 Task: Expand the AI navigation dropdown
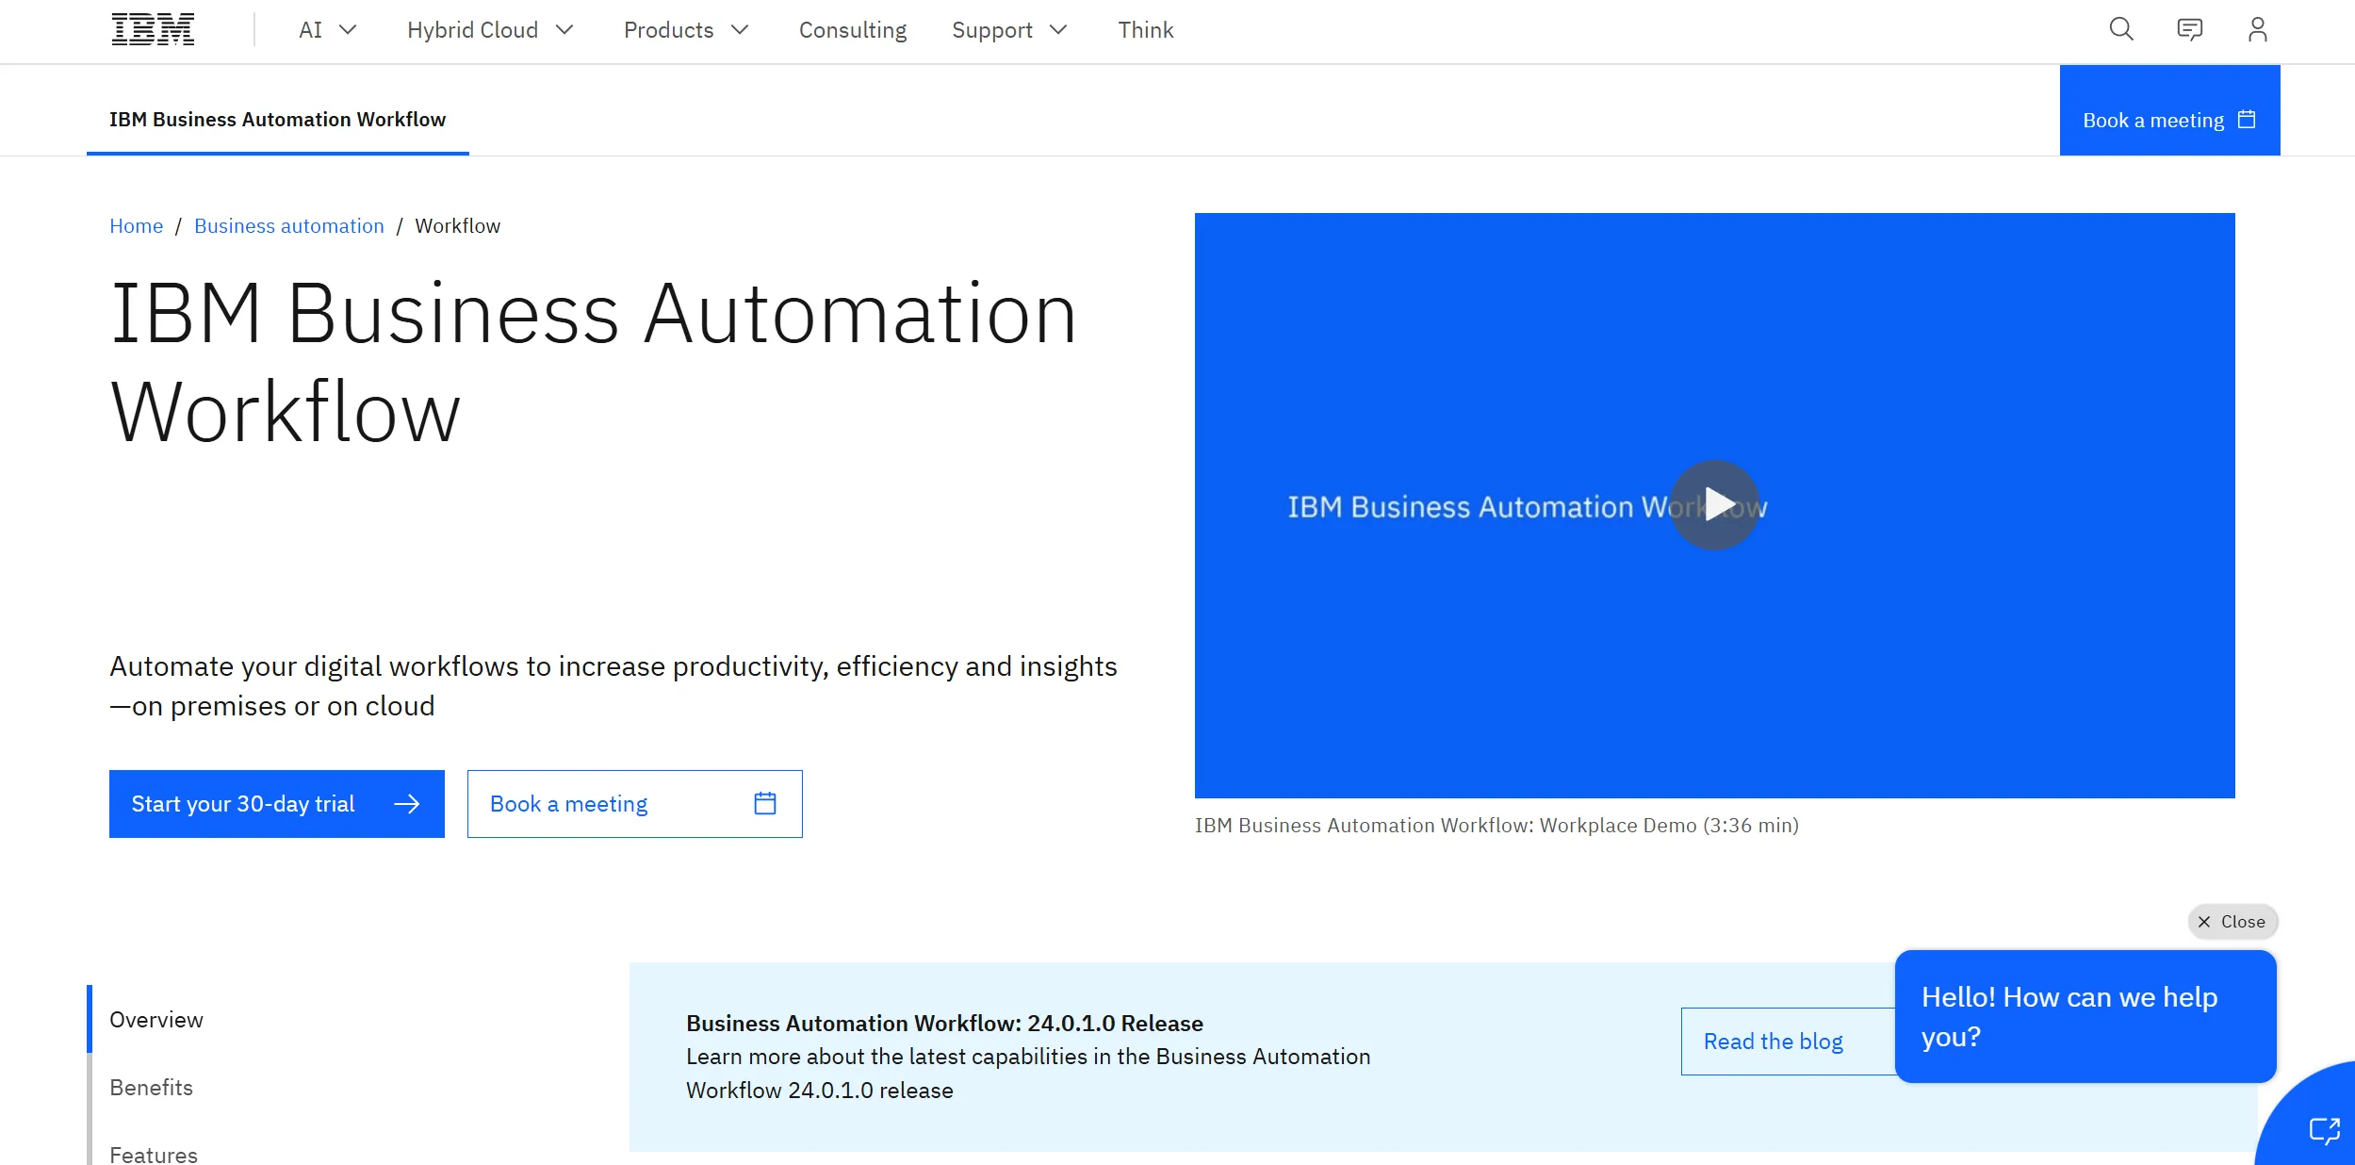[325, 29]
